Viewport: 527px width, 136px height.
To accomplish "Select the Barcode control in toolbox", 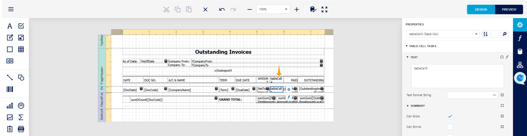I will (10, 89).
